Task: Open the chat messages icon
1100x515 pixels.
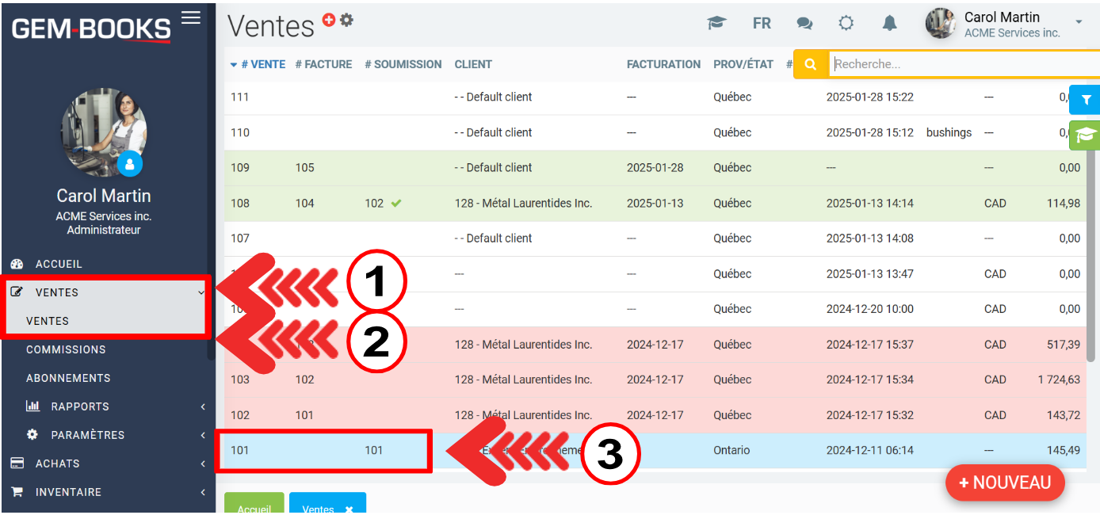Action: [x=804, y=24]
